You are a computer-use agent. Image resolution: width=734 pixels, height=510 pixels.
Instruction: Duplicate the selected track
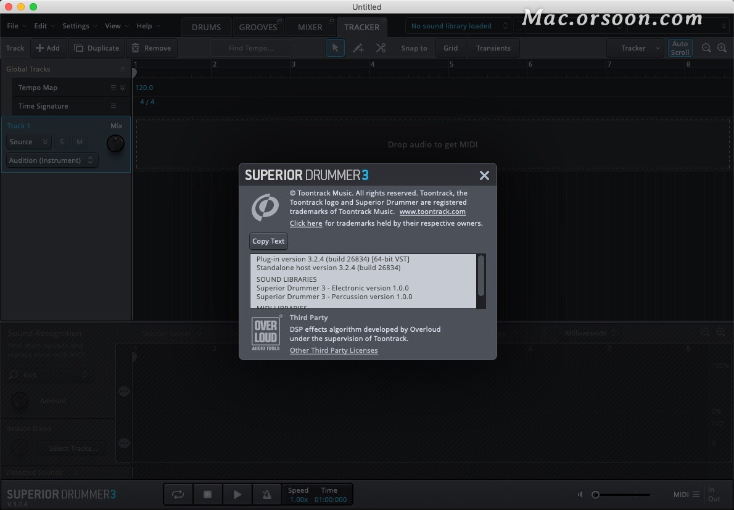97,47
